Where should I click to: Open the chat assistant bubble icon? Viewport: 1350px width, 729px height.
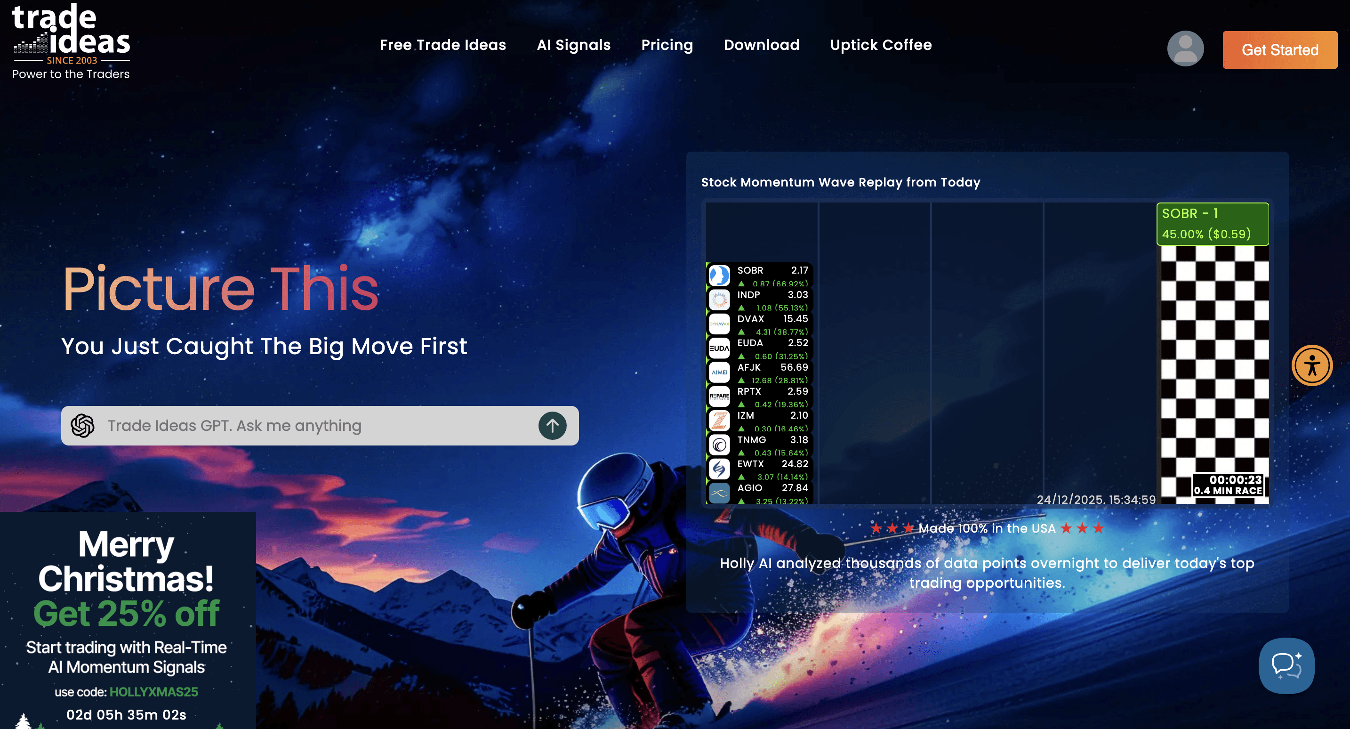[x=1286, y=665]
